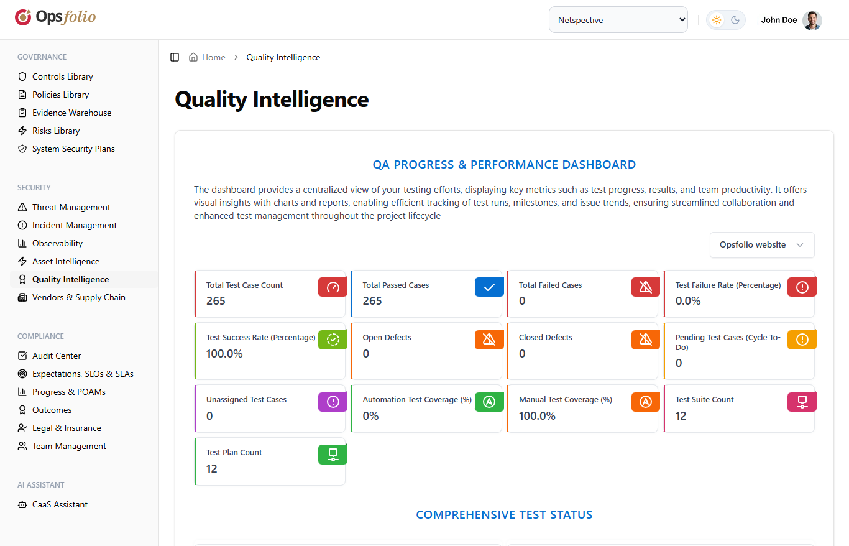Click John Doe user name

click(779, 20)
